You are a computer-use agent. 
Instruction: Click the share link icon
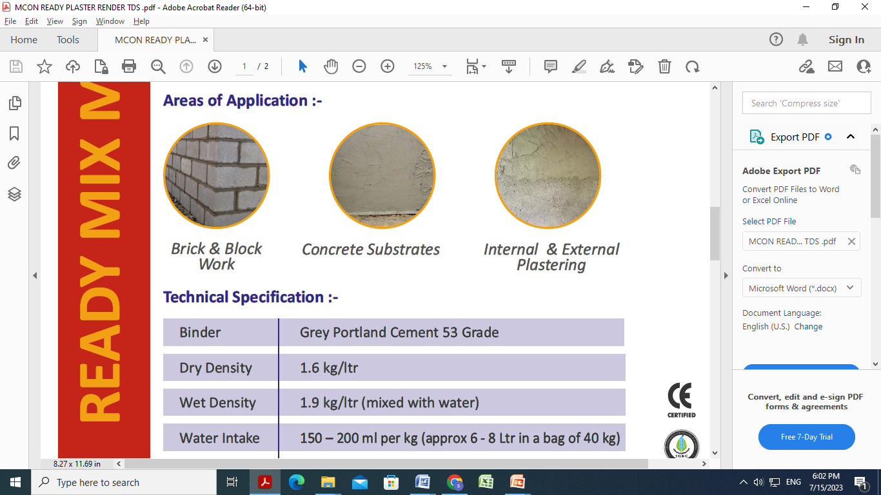[806, 66]
